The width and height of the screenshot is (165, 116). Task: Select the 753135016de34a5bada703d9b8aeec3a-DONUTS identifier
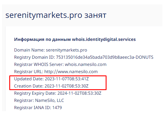point(104,57)
